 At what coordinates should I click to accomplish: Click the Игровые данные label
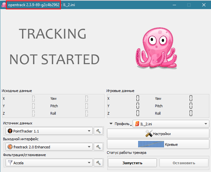click(120, 91)
